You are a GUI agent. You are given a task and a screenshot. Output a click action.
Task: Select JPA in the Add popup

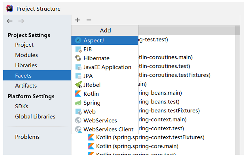click(88, 76)
